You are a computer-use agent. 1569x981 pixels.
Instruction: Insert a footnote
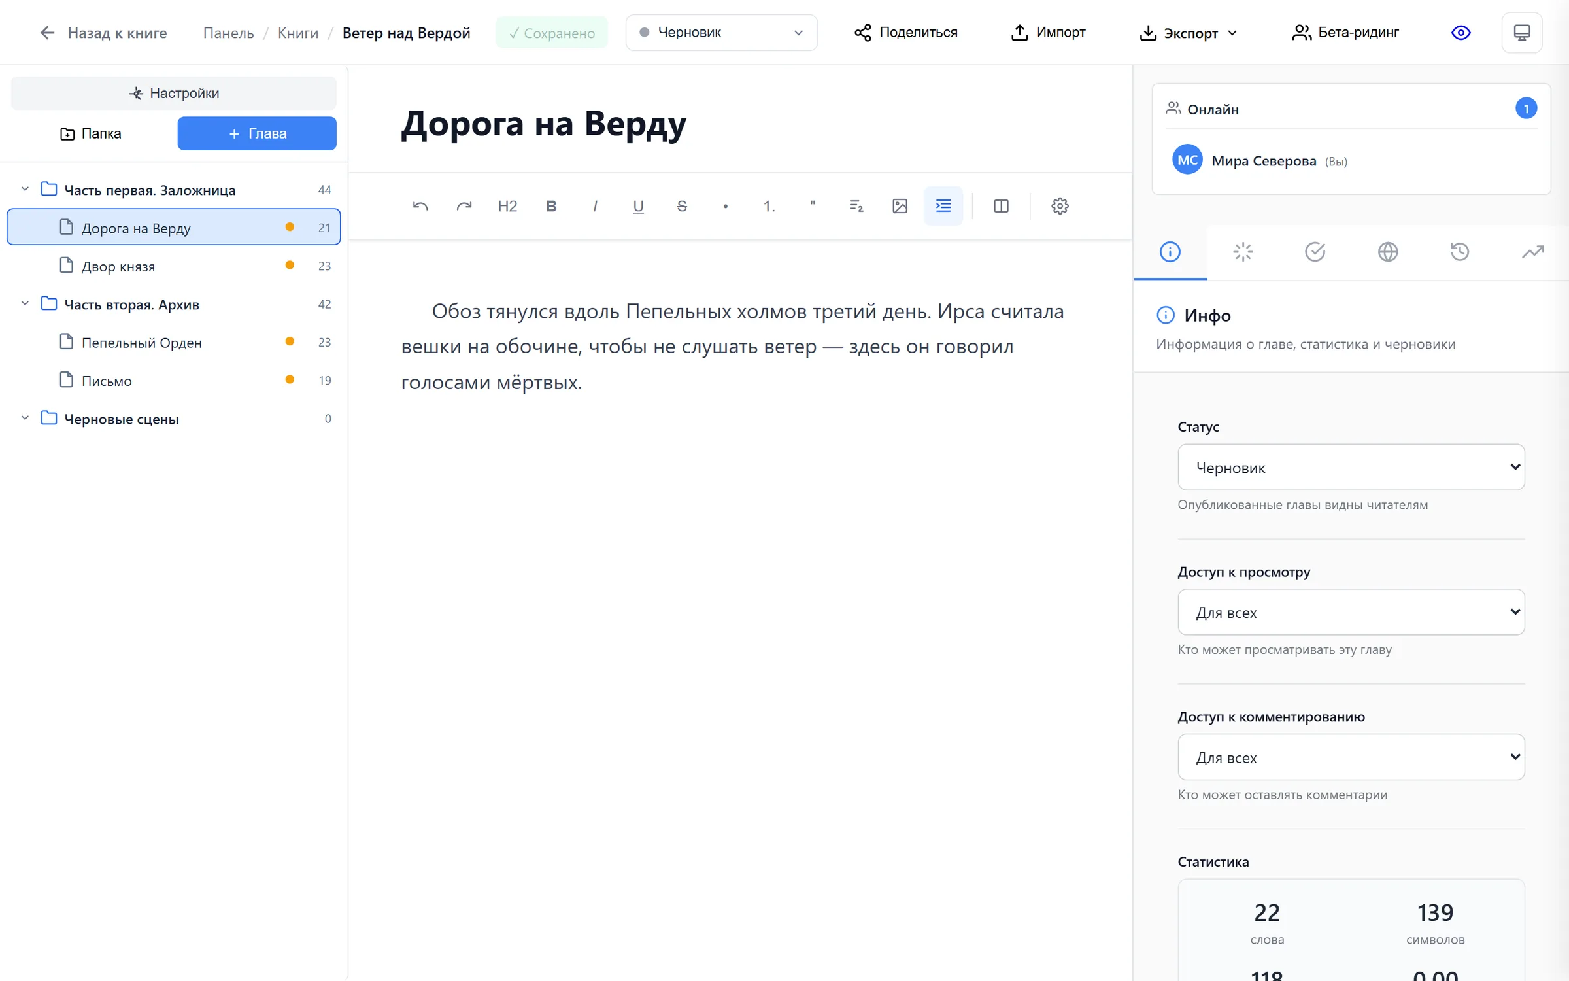coord(856,206)
